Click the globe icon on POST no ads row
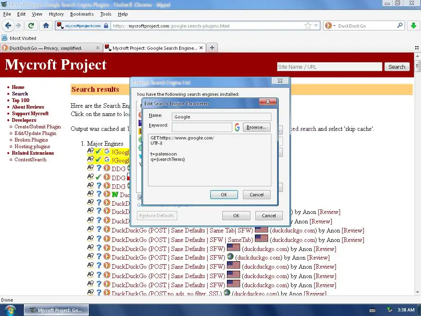Image resolution: width=421 pixels, height=316 pixels. pyautogui.click(x=227, y=292)
